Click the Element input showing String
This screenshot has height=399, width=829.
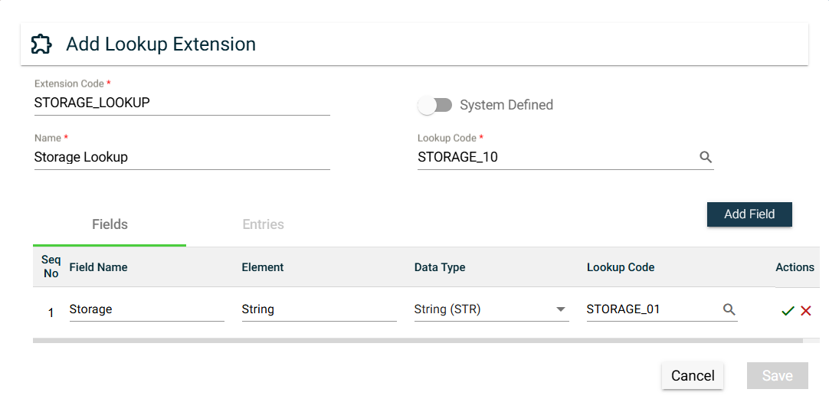coord(318,309)
